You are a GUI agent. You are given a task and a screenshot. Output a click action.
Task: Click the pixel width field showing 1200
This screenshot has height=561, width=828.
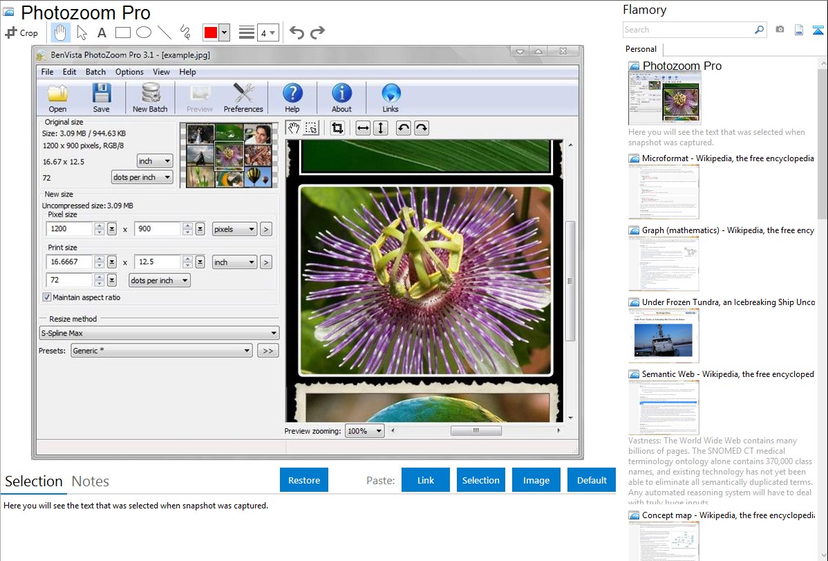coord(70,229)
